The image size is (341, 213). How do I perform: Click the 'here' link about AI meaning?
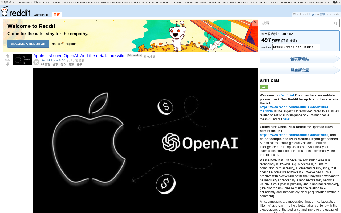pos(286,119)
